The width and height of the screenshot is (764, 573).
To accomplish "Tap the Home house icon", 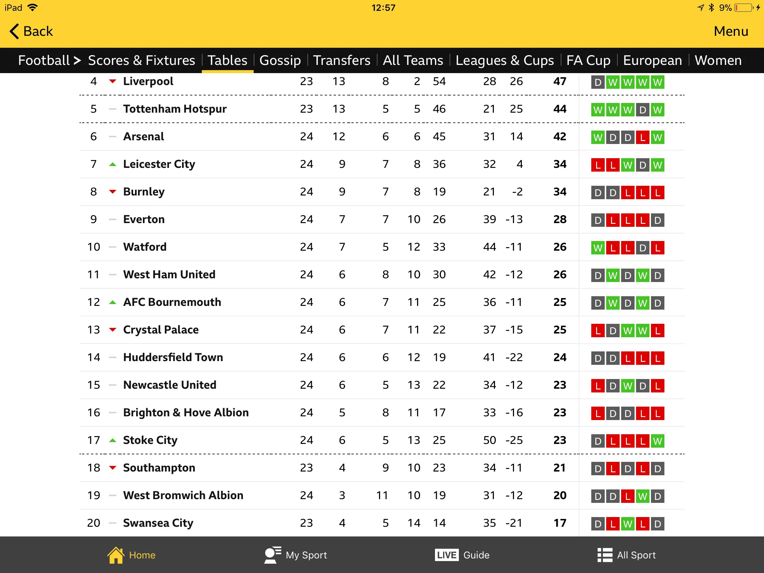I will [x=116, y=555].
